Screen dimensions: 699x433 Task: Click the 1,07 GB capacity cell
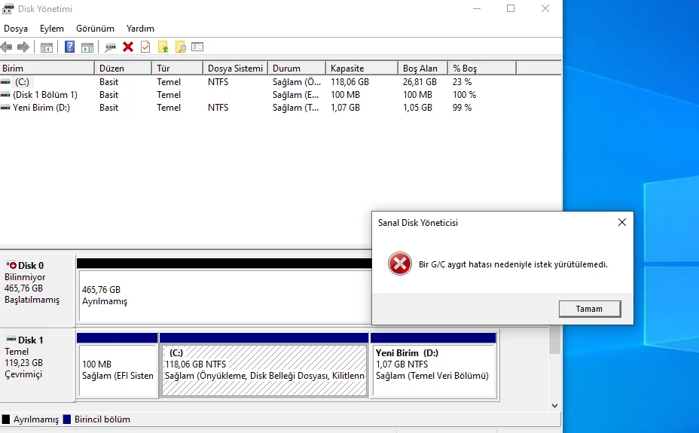[346, 108]
